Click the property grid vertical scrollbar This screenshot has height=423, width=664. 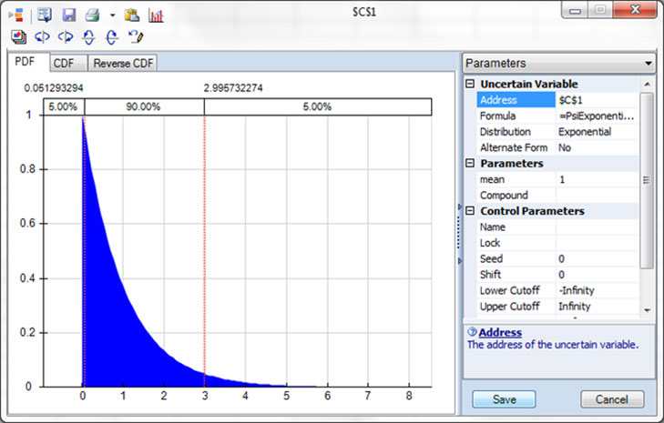647,182
